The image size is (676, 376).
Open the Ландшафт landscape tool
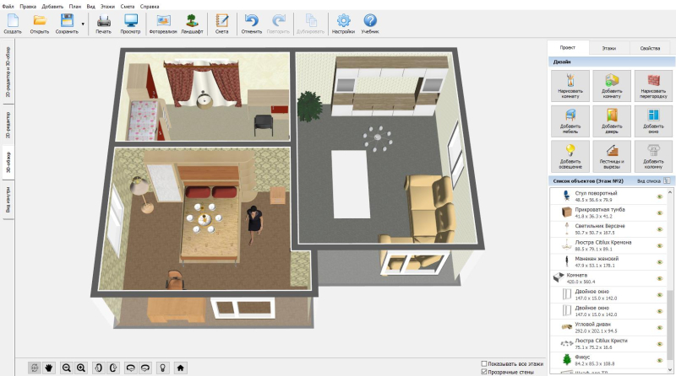coord(192,23)
